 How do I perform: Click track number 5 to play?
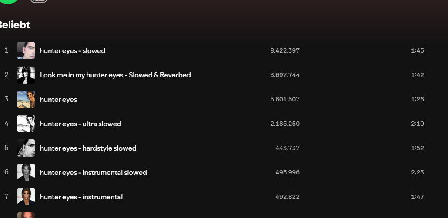[x=7, y=148]
